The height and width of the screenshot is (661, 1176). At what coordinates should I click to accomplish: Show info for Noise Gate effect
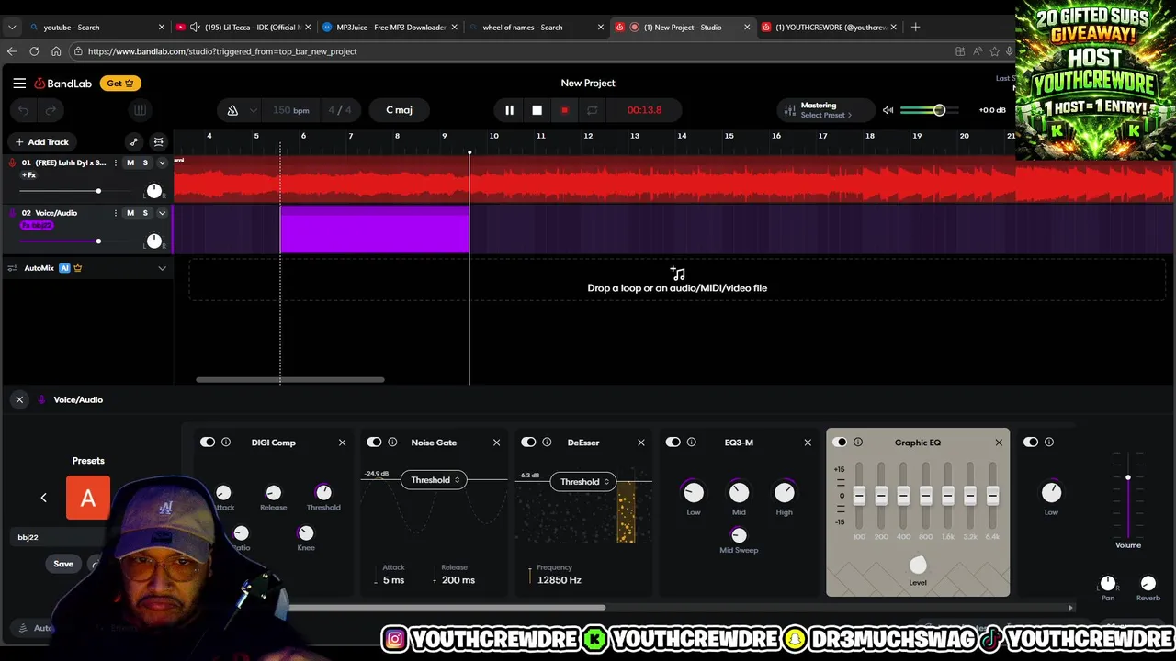pos(392,443)
